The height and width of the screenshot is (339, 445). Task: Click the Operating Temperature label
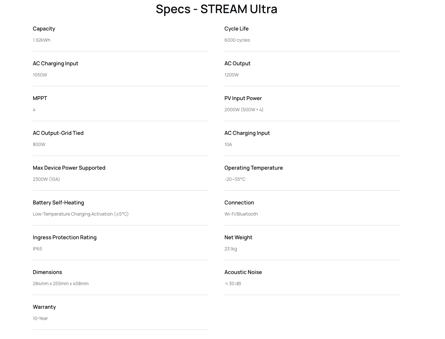point(254,168)
